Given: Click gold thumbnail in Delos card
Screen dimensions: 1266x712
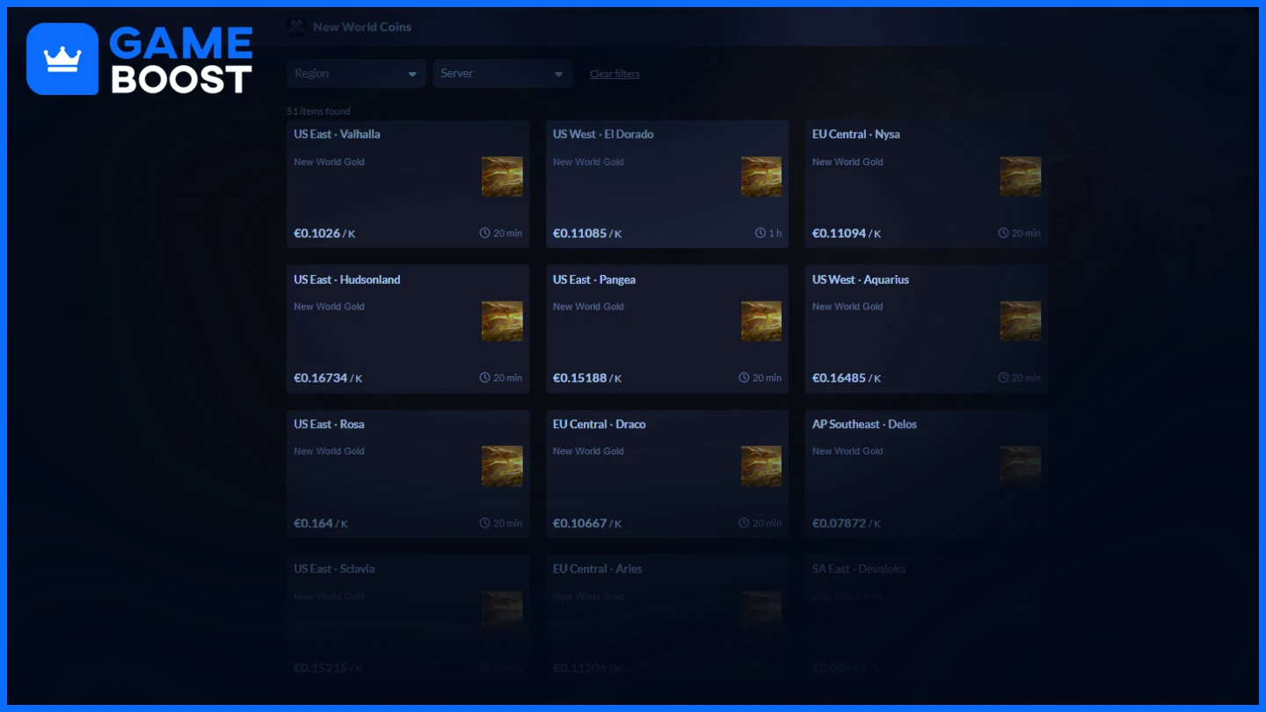Looking at the screenshot, I should 1021,466.
